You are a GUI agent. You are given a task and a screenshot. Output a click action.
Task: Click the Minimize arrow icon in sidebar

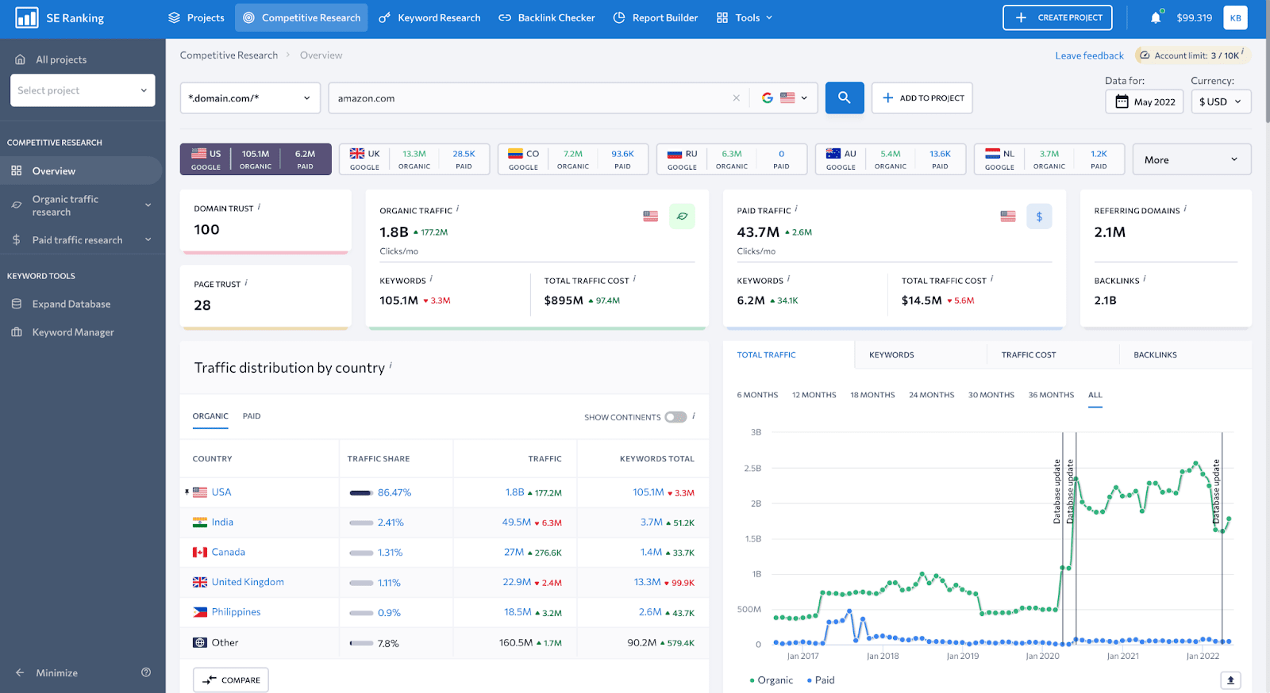point(20,672)
